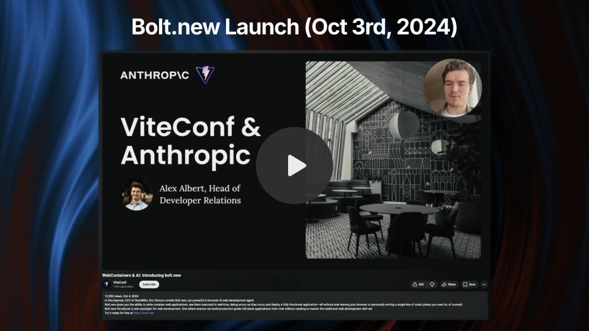Click the circular webcam speaker overlay
This screenshot has width=589, height=331.
tap(452, 87)
